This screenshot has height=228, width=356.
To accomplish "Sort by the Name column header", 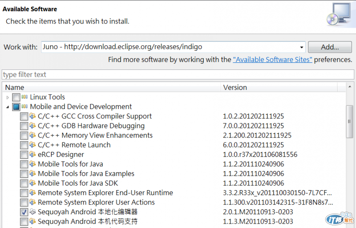I will (111, 87).
